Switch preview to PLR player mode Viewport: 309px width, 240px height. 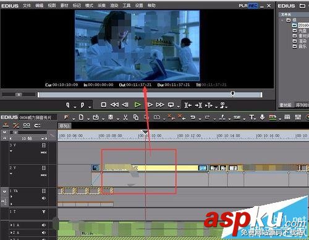pos(243,6)
